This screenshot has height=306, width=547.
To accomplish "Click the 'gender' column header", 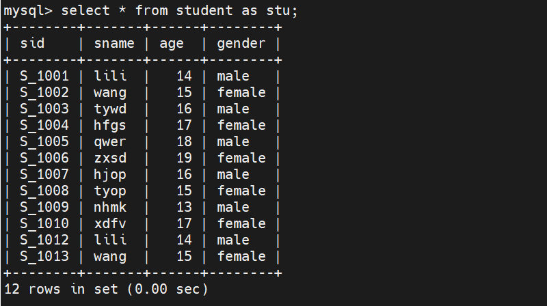I will click(x=241, y=44).
